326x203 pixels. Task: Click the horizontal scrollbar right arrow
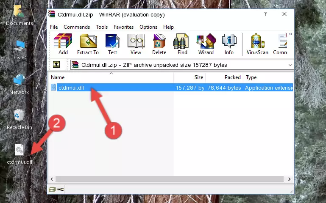(x=289, y=179)
